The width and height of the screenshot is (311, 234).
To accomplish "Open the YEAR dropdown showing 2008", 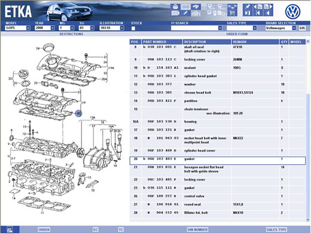I will tap(53, 28).
